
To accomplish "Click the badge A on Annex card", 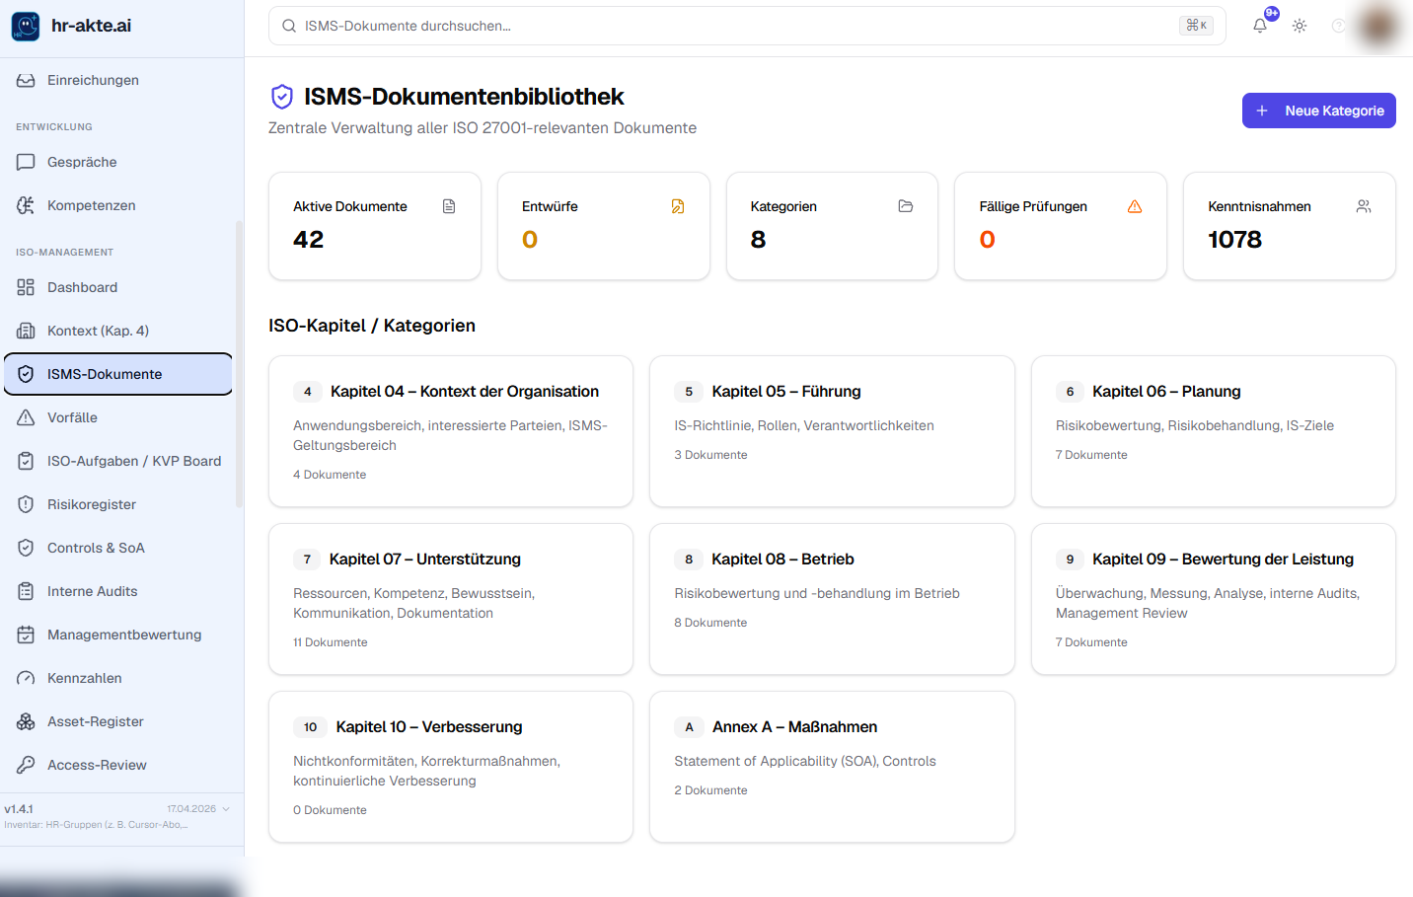I will (x=689, y=727).
